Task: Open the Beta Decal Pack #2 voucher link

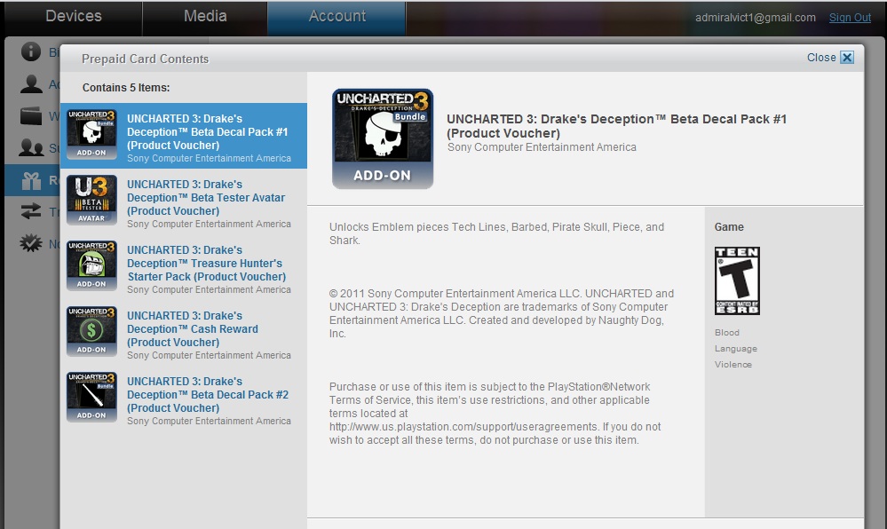Action: (208, 394)
